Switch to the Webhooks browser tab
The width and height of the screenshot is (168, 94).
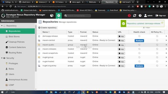pos(93,2)
